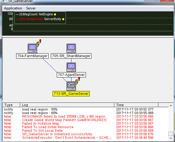Sort log by the Time column header

[136, 105]
